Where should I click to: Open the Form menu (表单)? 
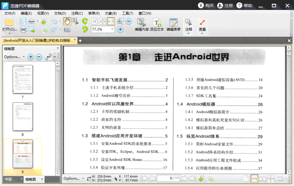pos(94,13)
